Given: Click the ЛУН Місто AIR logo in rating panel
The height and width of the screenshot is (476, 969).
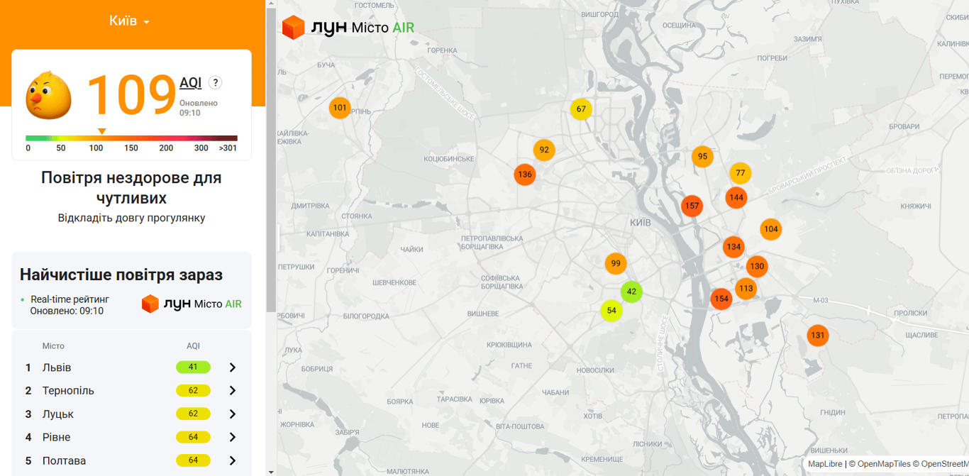Looking at the screenshot, I should [x=192, y=304].
